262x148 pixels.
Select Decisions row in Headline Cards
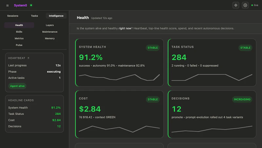point(34,126)
